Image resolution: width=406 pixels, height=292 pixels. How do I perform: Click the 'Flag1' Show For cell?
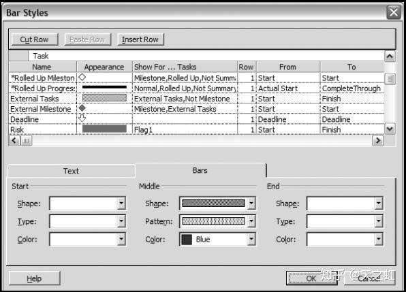(x=185, y=129)
